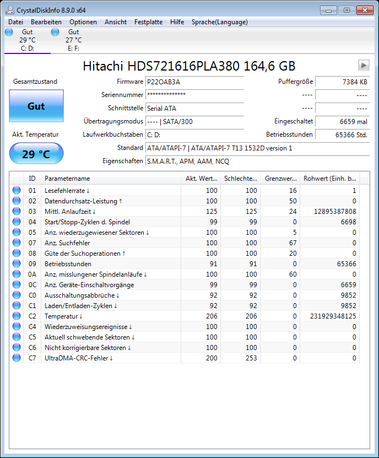Select raw value 12895387808
379x458 pixels.
tap(335, 212)
